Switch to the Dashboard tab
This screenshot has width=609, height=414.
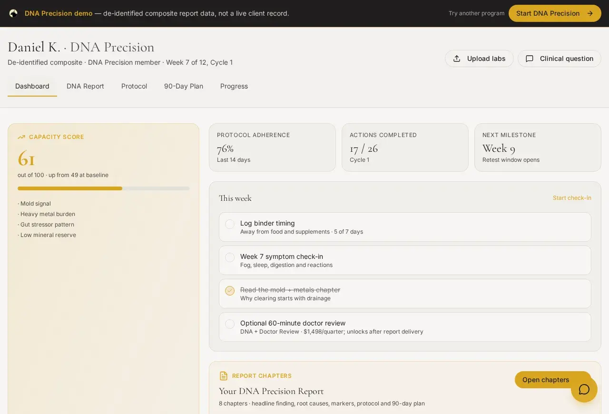[x=32, y=86]
